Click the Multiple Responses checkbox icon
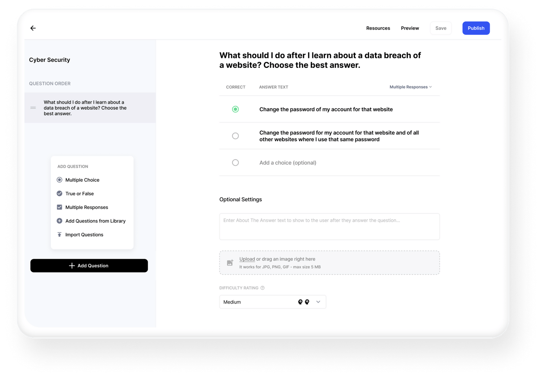This screenshot has height=378, width=541. [x=60, y=207]
